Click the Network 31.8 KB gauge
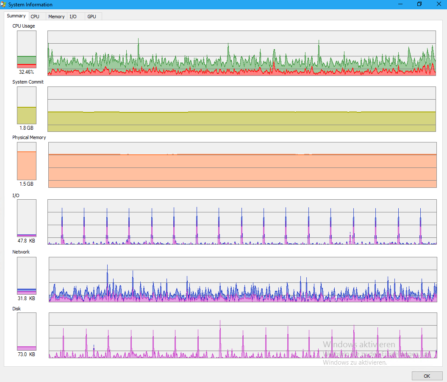The width and height of the screenshot is (447, 382). [x=27, y=276]
